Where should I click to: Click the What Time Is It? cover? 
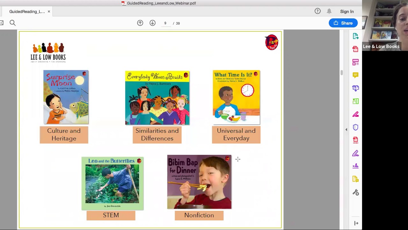coord(236,97)
